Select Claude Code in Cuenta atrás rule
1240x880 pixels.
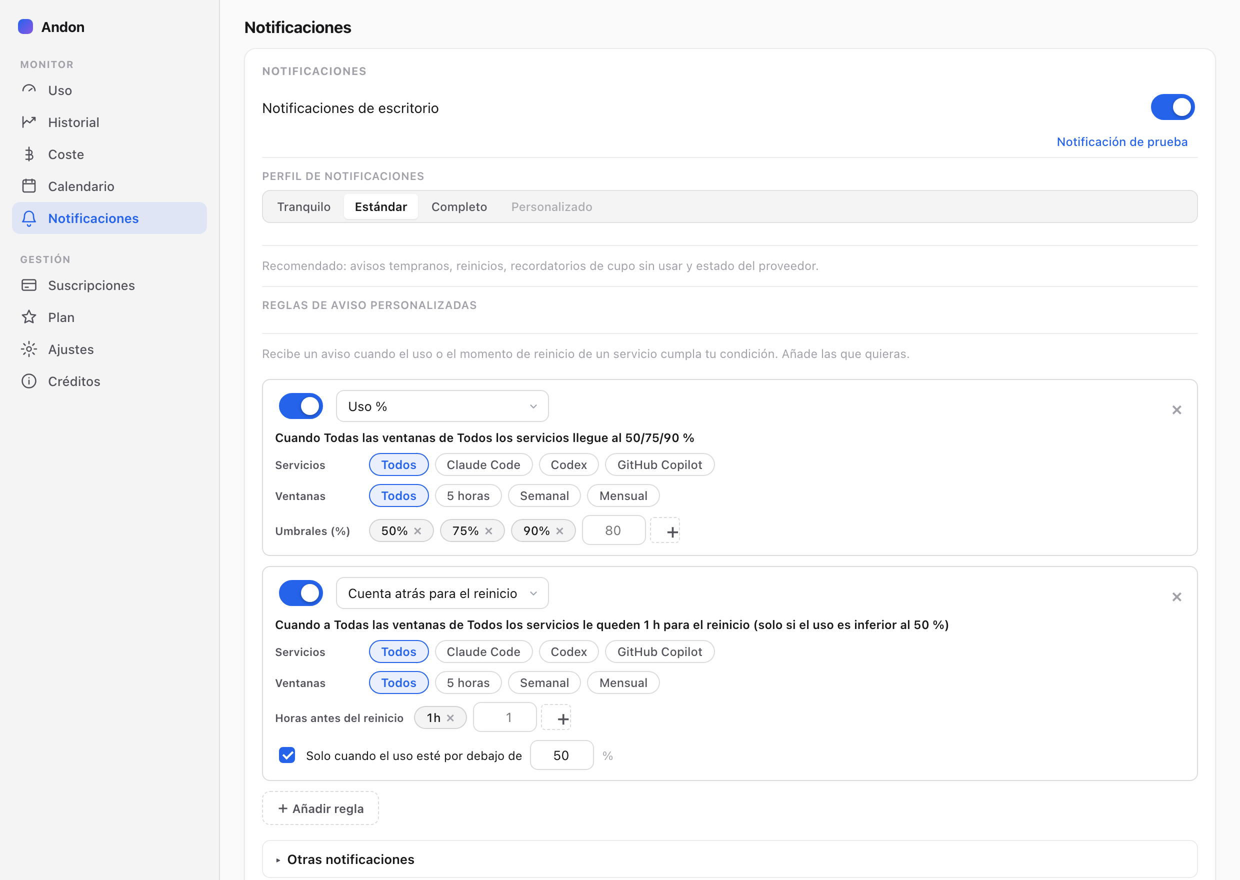483,651
